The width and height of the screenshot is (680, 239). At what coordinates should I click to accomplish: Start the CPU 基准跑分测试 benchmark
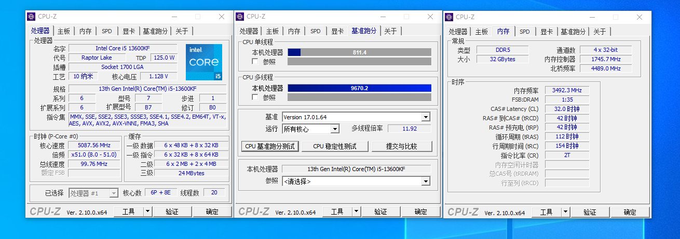point(270,146)
